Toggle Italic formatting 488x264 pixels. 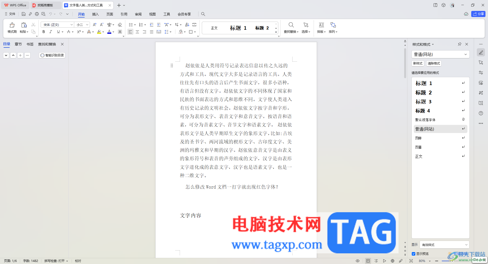(51, 32)
